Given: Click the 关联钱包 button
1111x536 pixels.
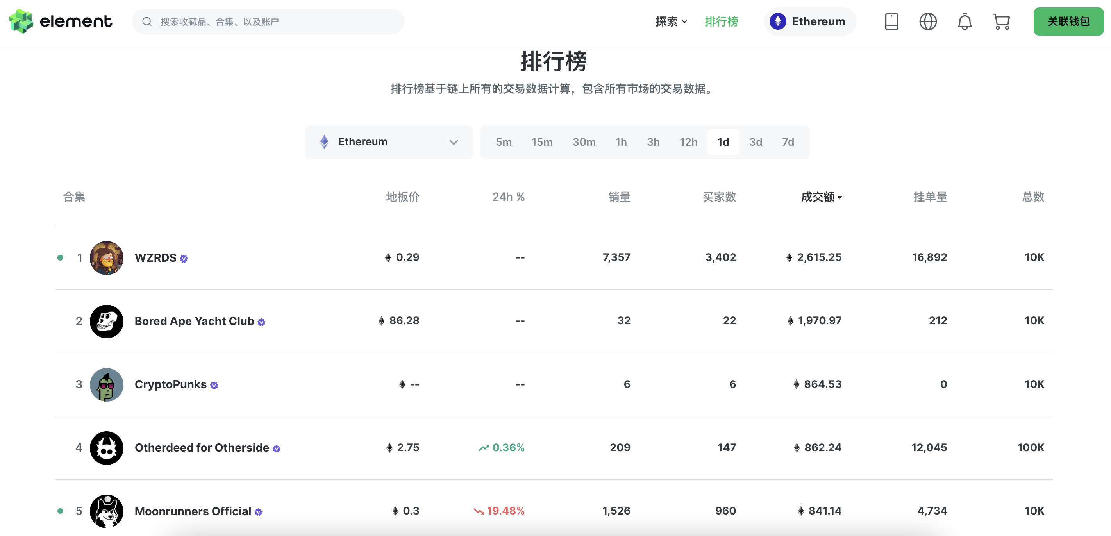Looking at the screenshot, I should [x=1068, y=21].
